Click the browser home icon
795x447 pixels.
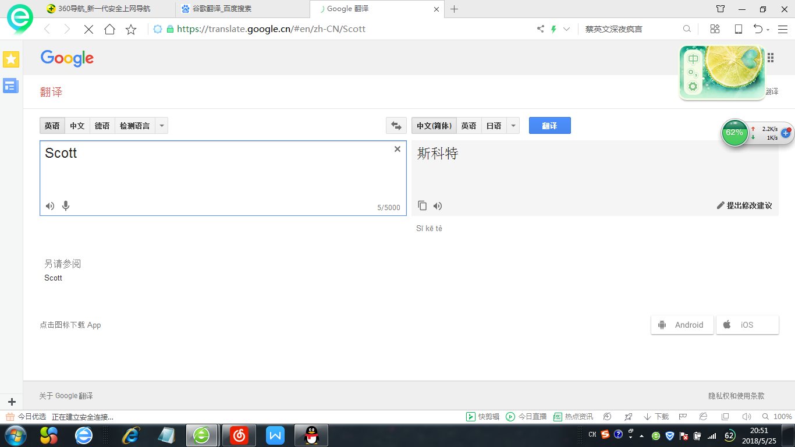pyautogui.click(x=109, y=29)
